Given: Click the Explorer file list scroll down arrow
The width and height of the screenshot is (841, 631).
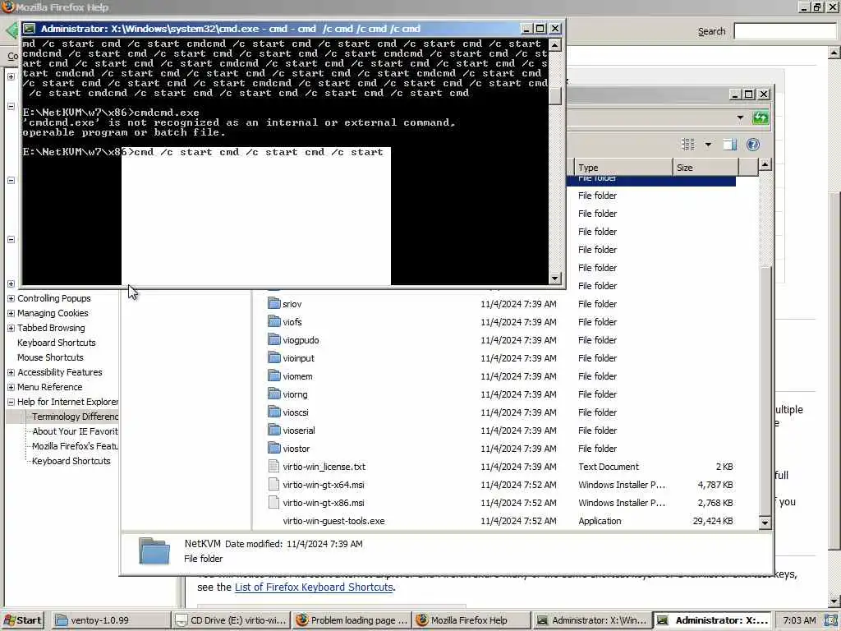Looking at the screenshot, I should (765, 522).
